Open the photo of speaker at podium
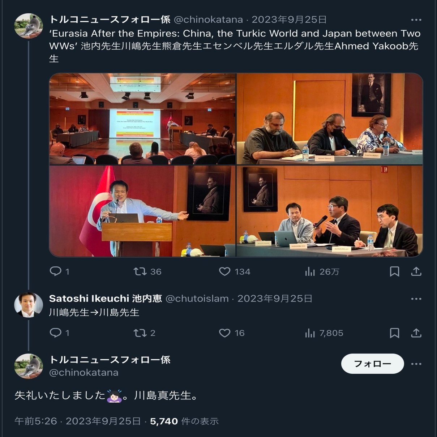 [x=142, y=211]
